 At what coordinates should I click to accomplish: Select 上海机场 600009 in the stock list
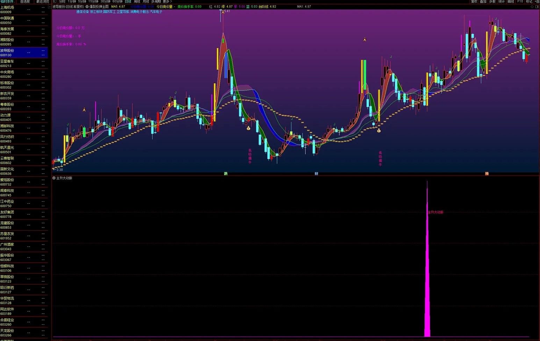[24, 9]
